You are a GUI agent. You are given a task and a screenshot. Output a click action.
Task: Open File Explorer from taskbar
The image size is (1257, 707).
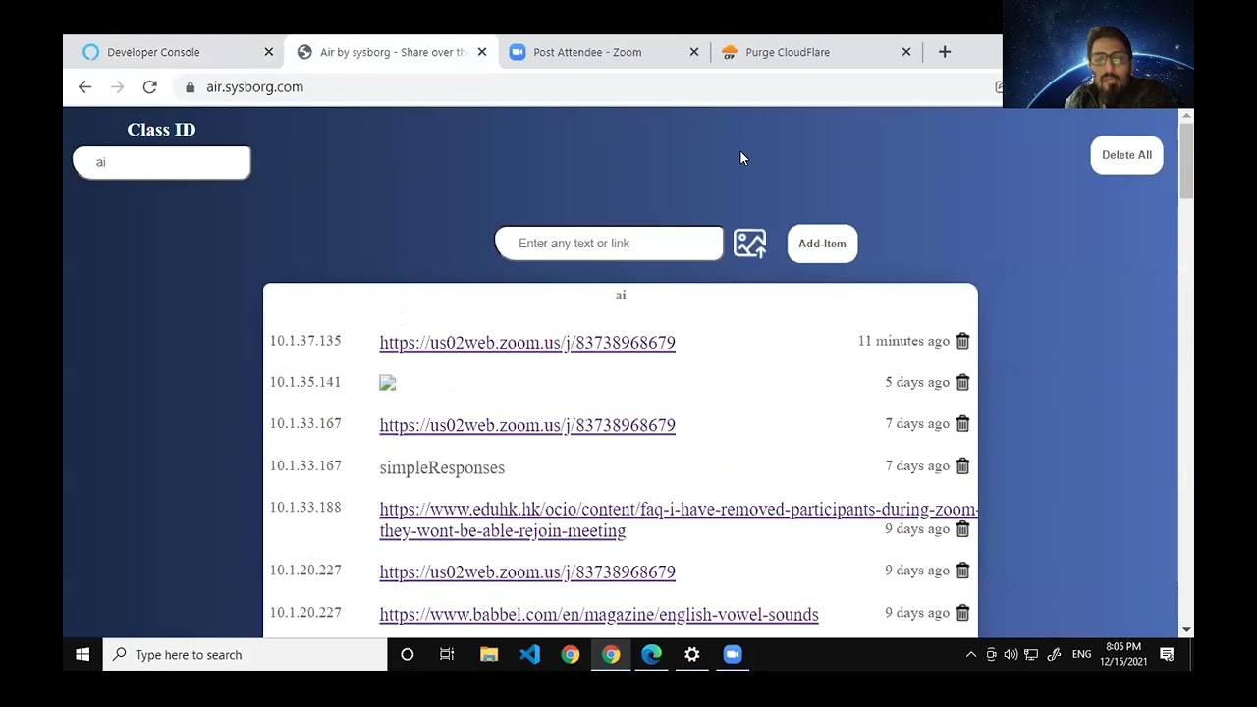tap(488, 654)
